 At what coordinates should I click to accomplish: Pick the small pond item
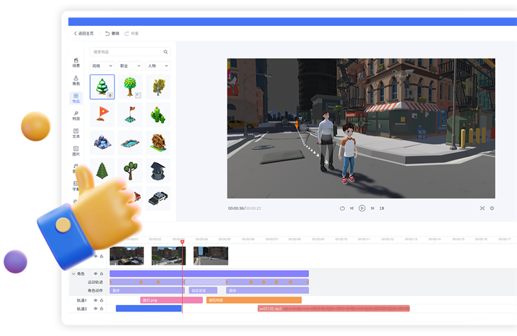pos(131,142)
